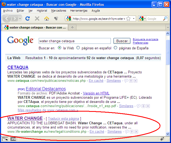The image size is (171, 143).
Task: Open the address bar history dropdown
Action: [x=134, y=18]
